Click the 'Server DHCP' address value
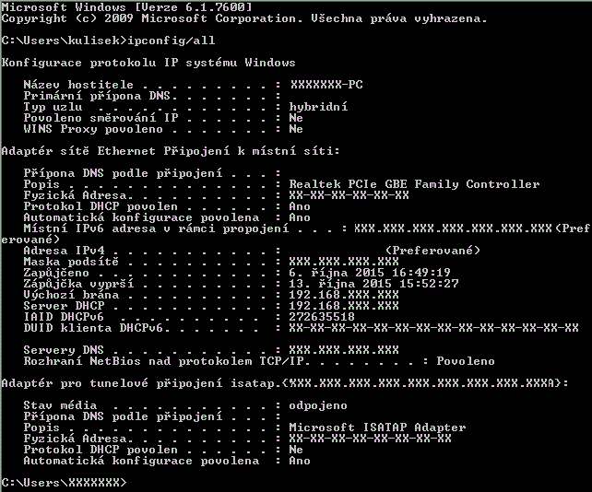Screen dimensions: 592x492 (344, 306)
